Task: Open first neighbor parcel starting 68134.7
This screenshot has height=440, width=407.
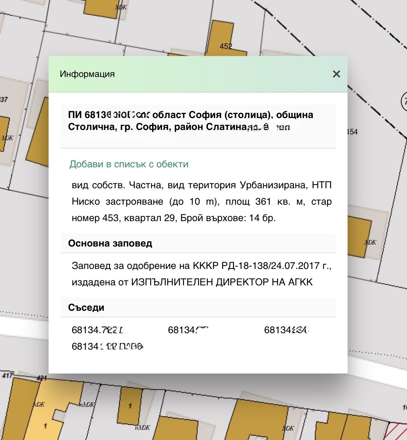Action: pos(98,330)
